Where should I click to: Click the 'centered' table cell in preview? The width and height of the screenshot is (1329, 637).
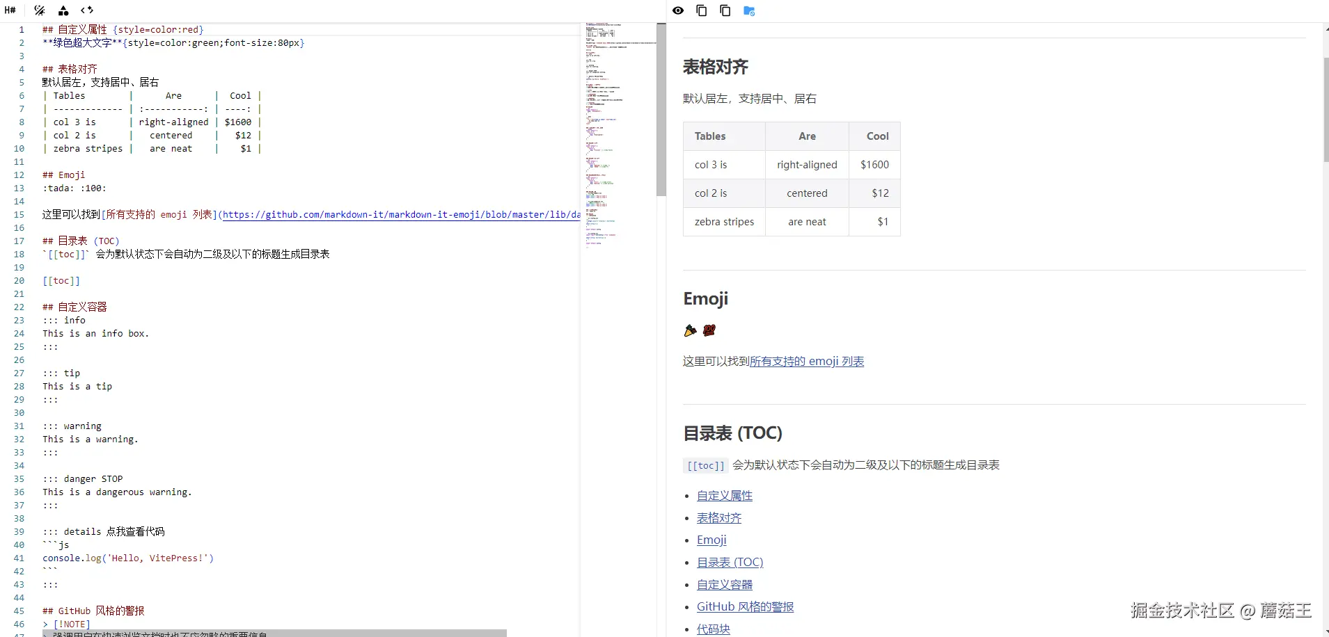pyautogui.click(x=807, y=193)
